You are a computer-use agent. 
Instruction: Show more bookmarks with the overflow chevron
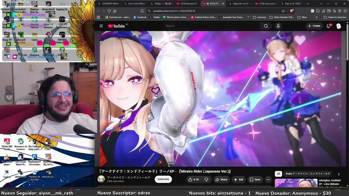click(317, 17)
